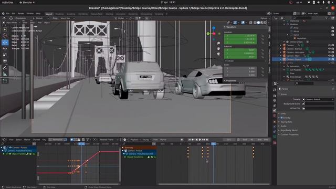This screenshot has height=189, width=336.
Task: Click the pan hand viewport gizmo
Action: 218,49
